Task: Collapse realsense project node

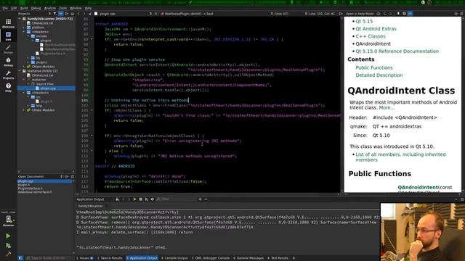Action: coord(20,71)
